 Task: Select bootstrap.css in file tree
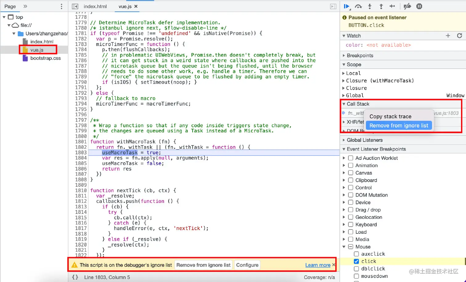coord(46,58)
